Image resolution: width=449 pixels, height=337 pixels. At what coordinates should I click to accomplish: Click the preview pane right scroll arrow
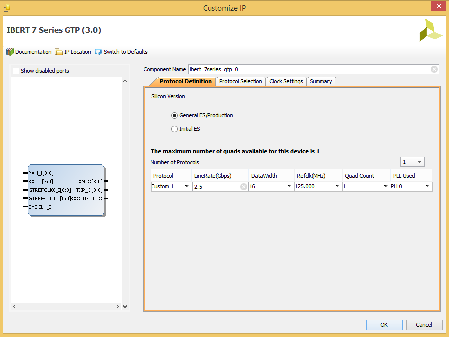point(118,306)
